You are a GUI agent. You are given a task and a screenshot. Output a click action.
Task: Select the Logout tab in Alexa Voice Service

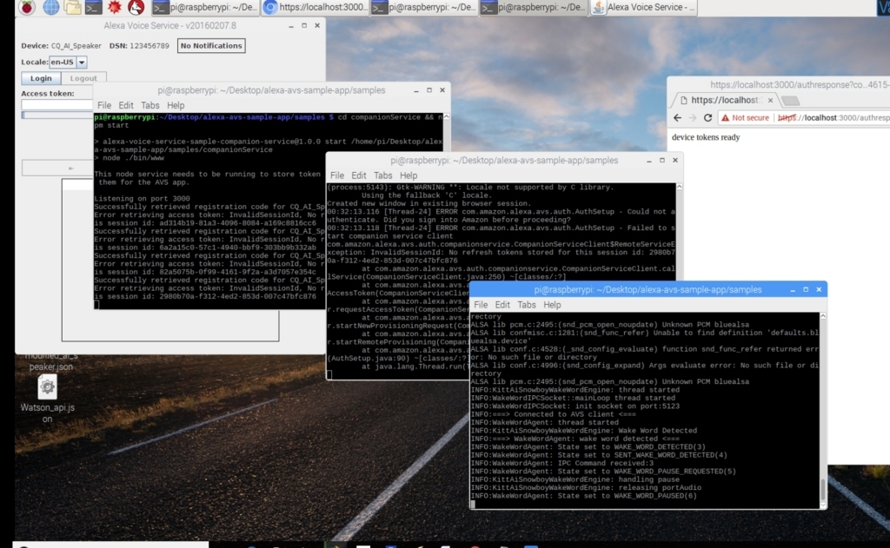[x=83, y=77]
